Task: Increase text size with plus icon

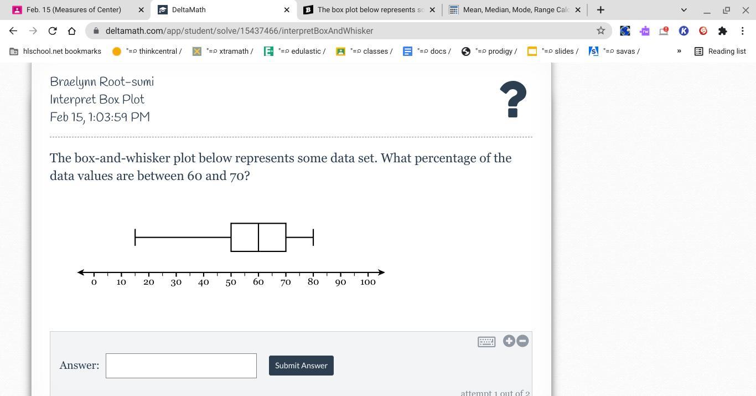Action: (x=509, y=341)
